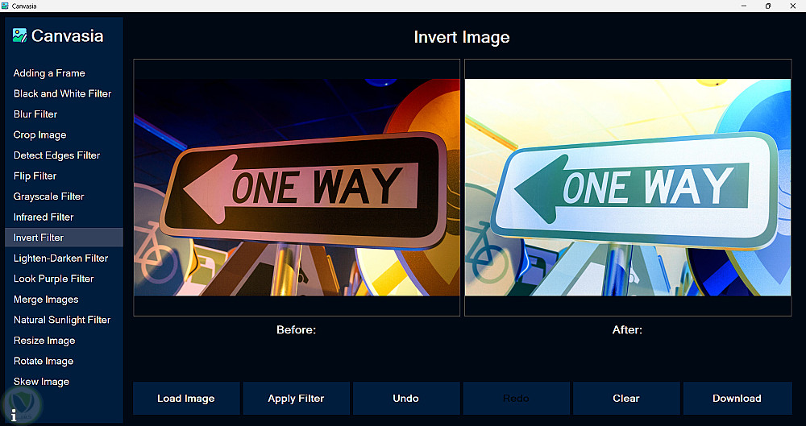
Task: Click the After inverted image preview
Action: 628,187
